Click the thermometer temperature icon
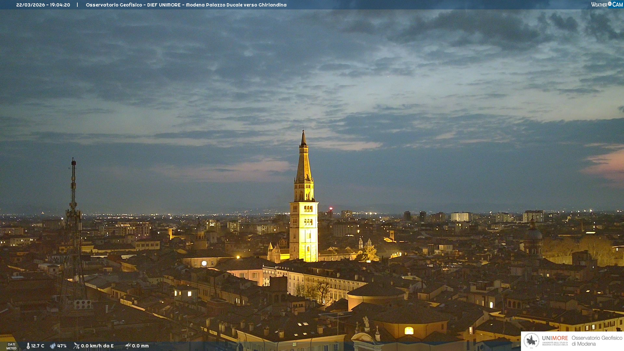624x351 pixels. 28,346
